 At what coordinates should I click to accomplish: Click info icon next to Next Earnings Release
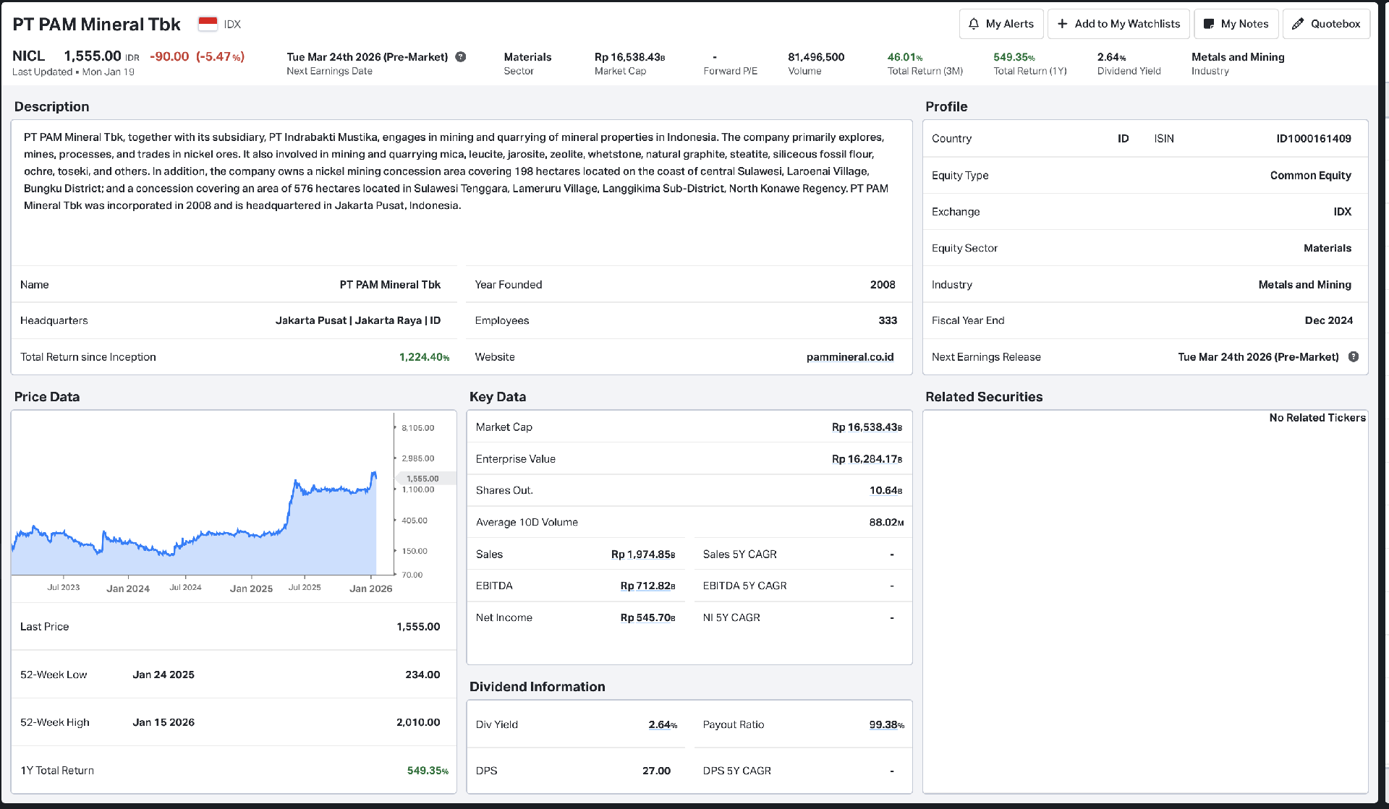pyautogui.click(x=1354, y=356)
